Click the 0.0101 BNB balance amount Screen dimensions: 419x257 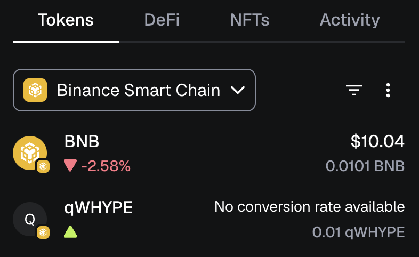[x=365, y=166]
